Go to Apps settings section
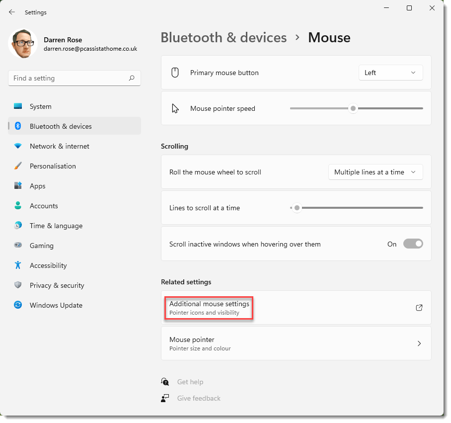 tap(37, 186)
